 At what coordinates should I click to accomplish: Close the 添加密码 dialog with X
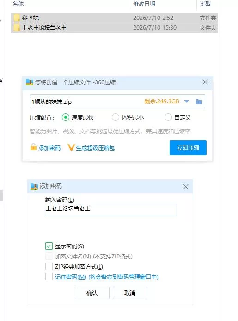[186, 187]
